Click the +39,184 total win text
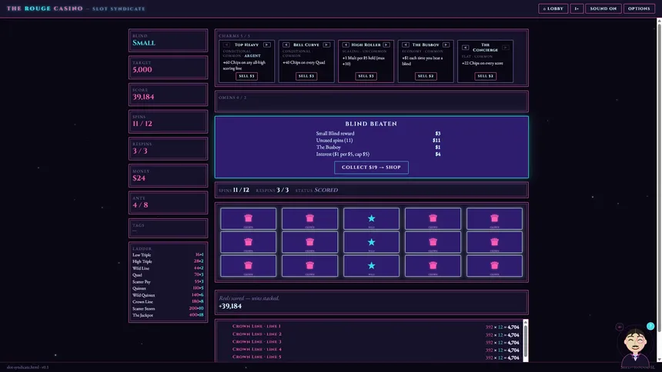The height and width of the screenshot is (372, 662). click(x=230, y=306)
